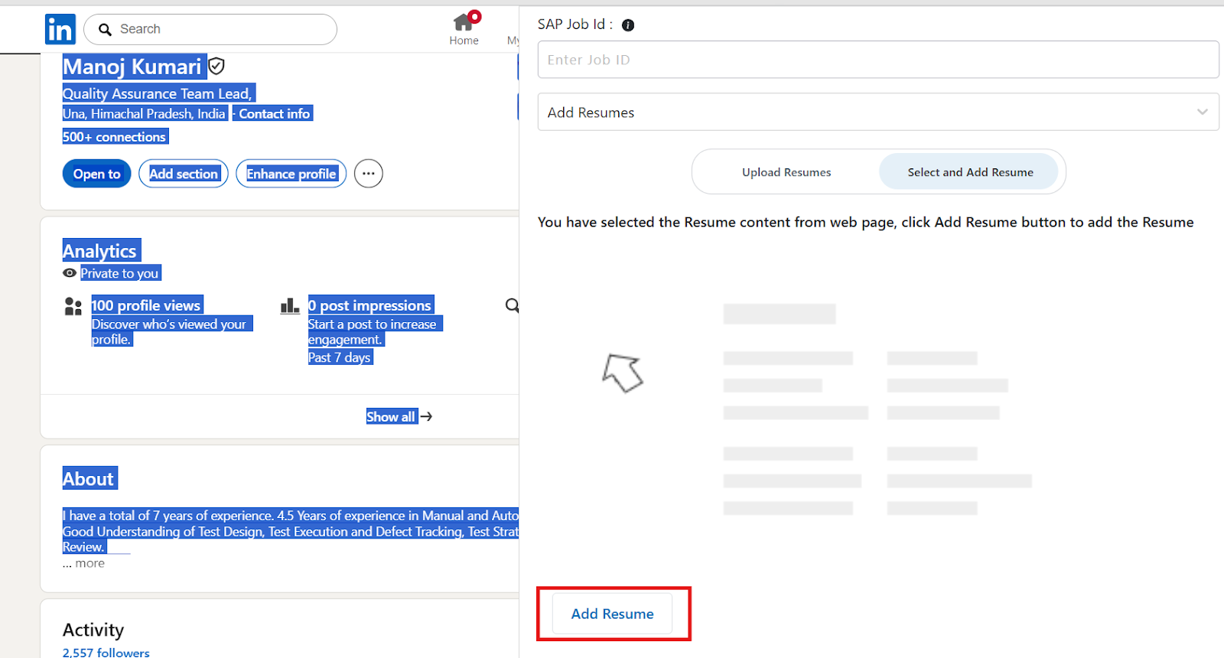Click the Show all arrow icon
The image size is (1224, 658).
tap(427, 417)
